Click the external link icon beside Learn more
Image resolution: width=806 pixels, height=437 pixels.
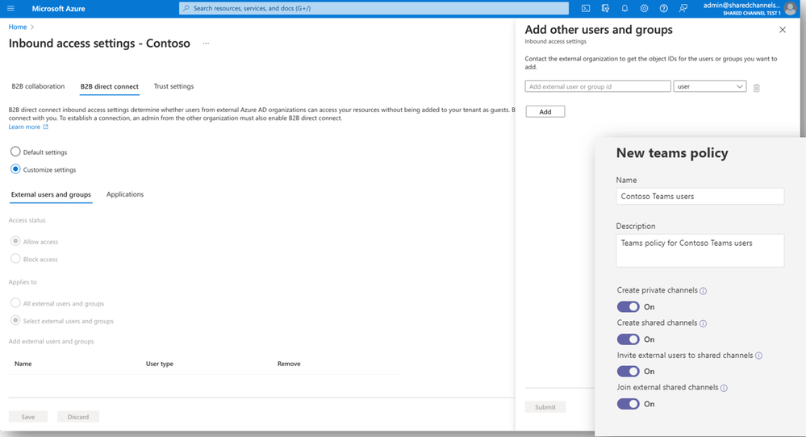(46, 127)
